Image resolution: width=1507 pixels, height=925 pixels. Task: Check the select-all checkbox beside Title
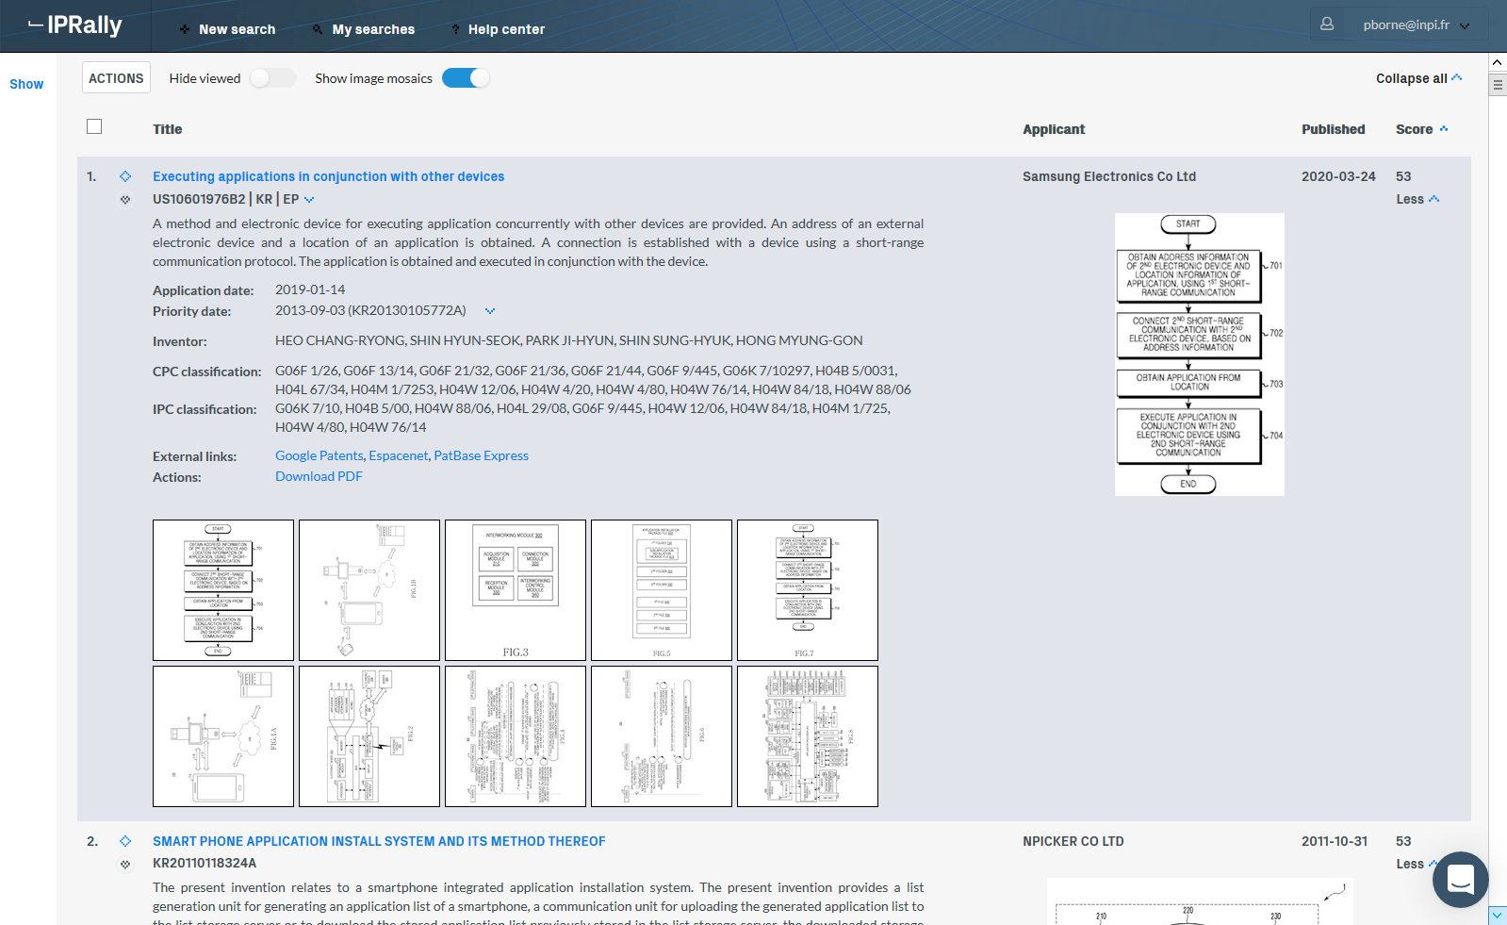pos(94,126)
